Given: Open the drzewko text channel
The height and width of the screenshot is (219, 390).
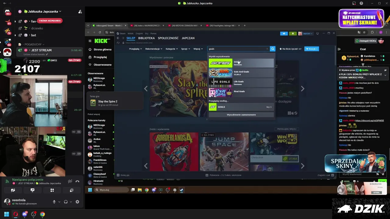Looking at the screenshot, I should coord(37,28).
